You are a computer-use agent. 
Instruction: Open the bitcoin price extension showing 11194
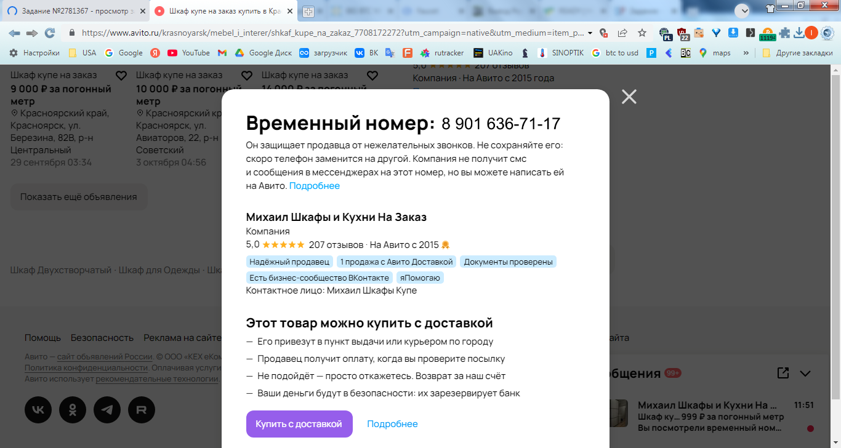pos(767,34)
